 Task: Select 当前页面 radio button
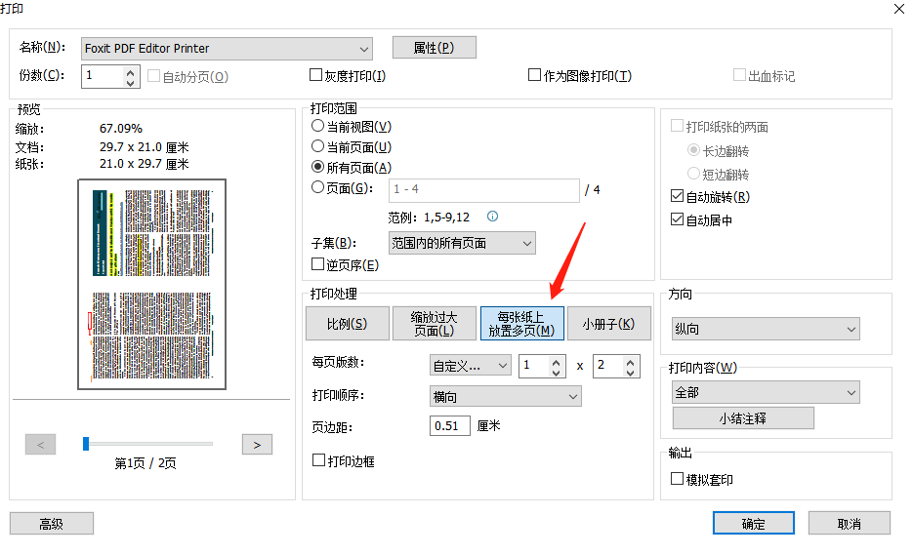[x=318, y=146]
